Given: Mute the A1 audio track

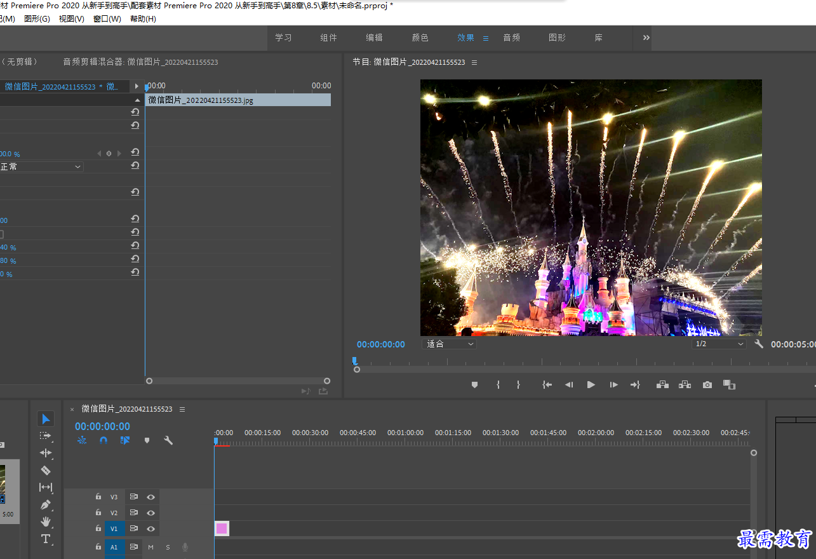Looking at the screenshot, I should (151, 547).
